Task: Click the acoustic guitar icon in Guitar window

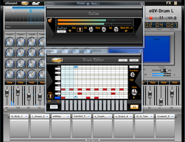Action: (x=52, y=18)
